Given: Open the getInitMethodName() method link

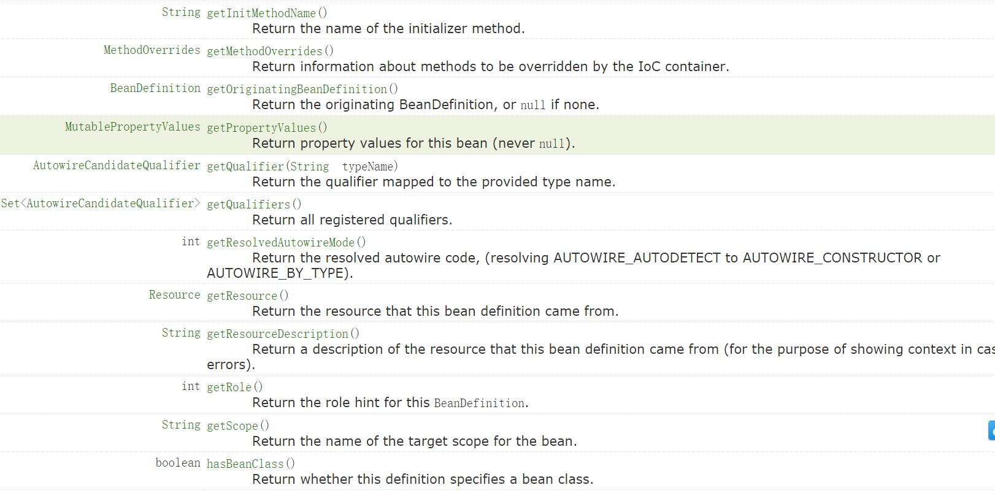Looking at the screenshot, I should click(x=261, y=13).
